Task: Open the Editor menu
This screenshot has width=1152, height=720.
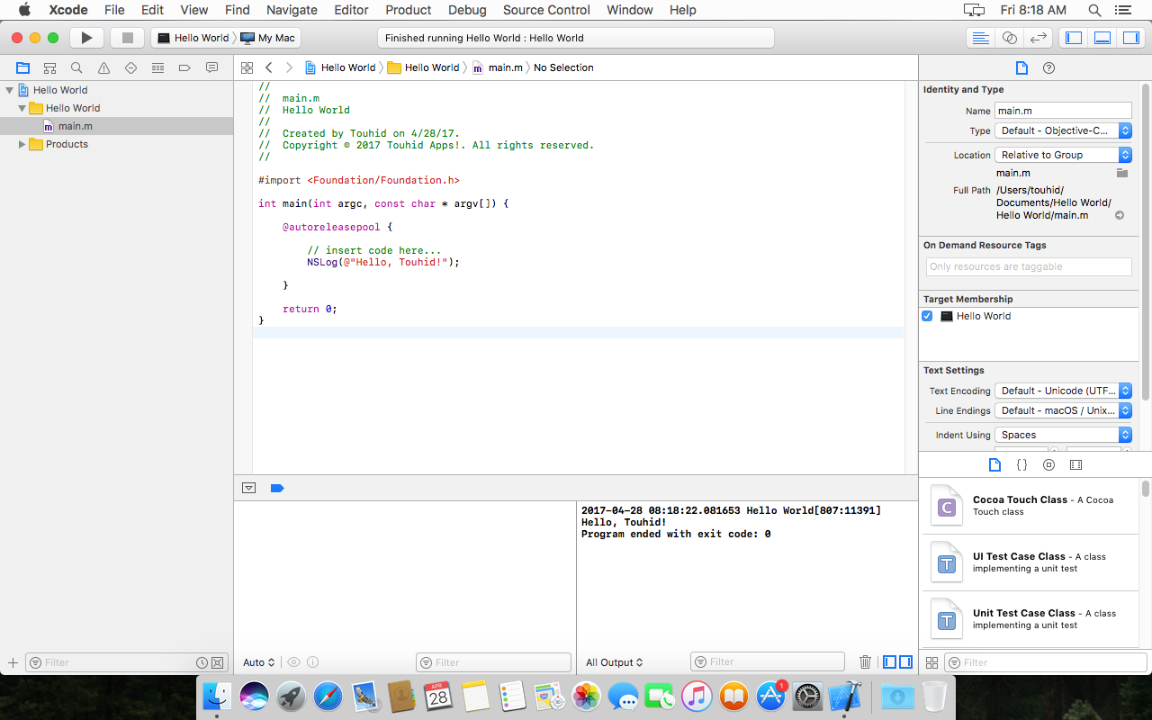Action: click(351, 10)
